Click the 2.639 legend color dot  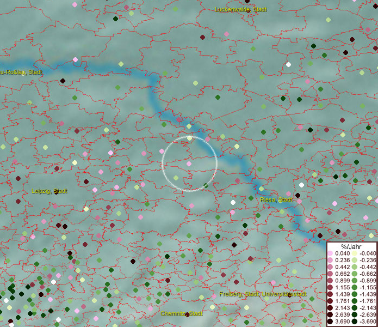tap(330, 314)
